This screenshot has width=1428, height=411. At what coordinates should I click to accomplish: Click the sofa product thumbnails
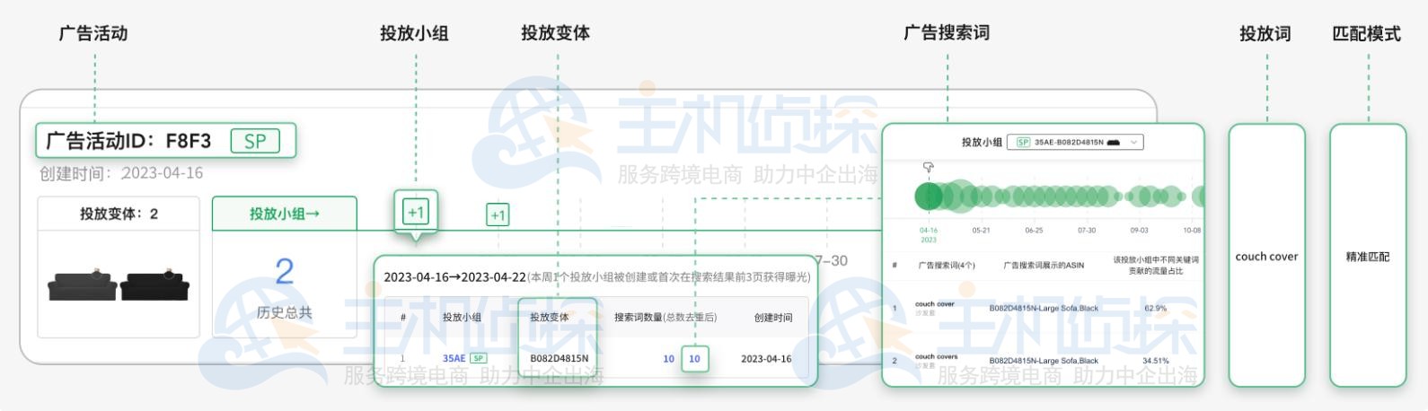point(119,284)
